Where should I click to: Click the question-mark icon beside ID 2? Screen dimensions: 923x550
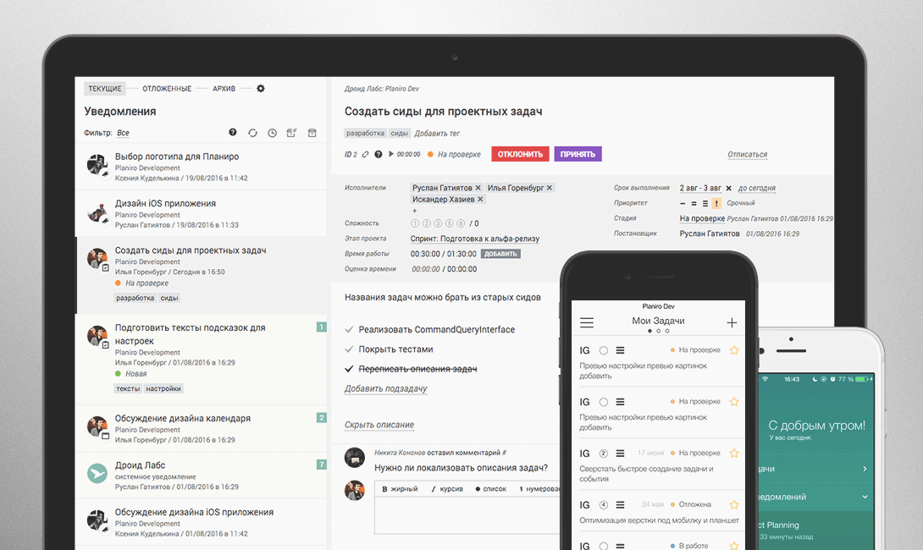(378, 154)
